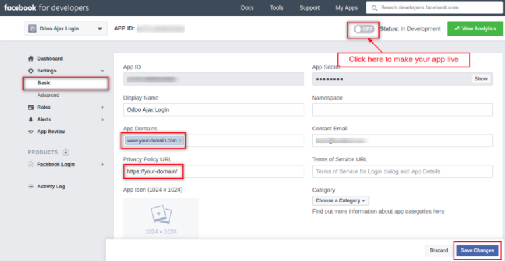The width and height of the screenshot is (505, 261).
Task: Click the Privacy Policy URL field
Action: tap(213, 171)
